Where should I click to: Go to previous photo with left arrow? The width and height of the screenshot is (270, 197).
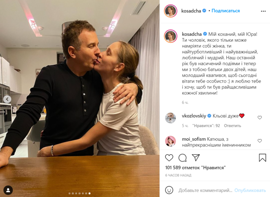pos(7,99)
